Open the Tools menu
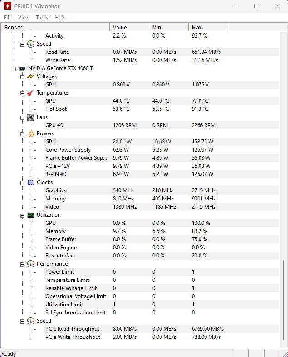The height and width of the screenshot is (357, 288). (42, 18)
